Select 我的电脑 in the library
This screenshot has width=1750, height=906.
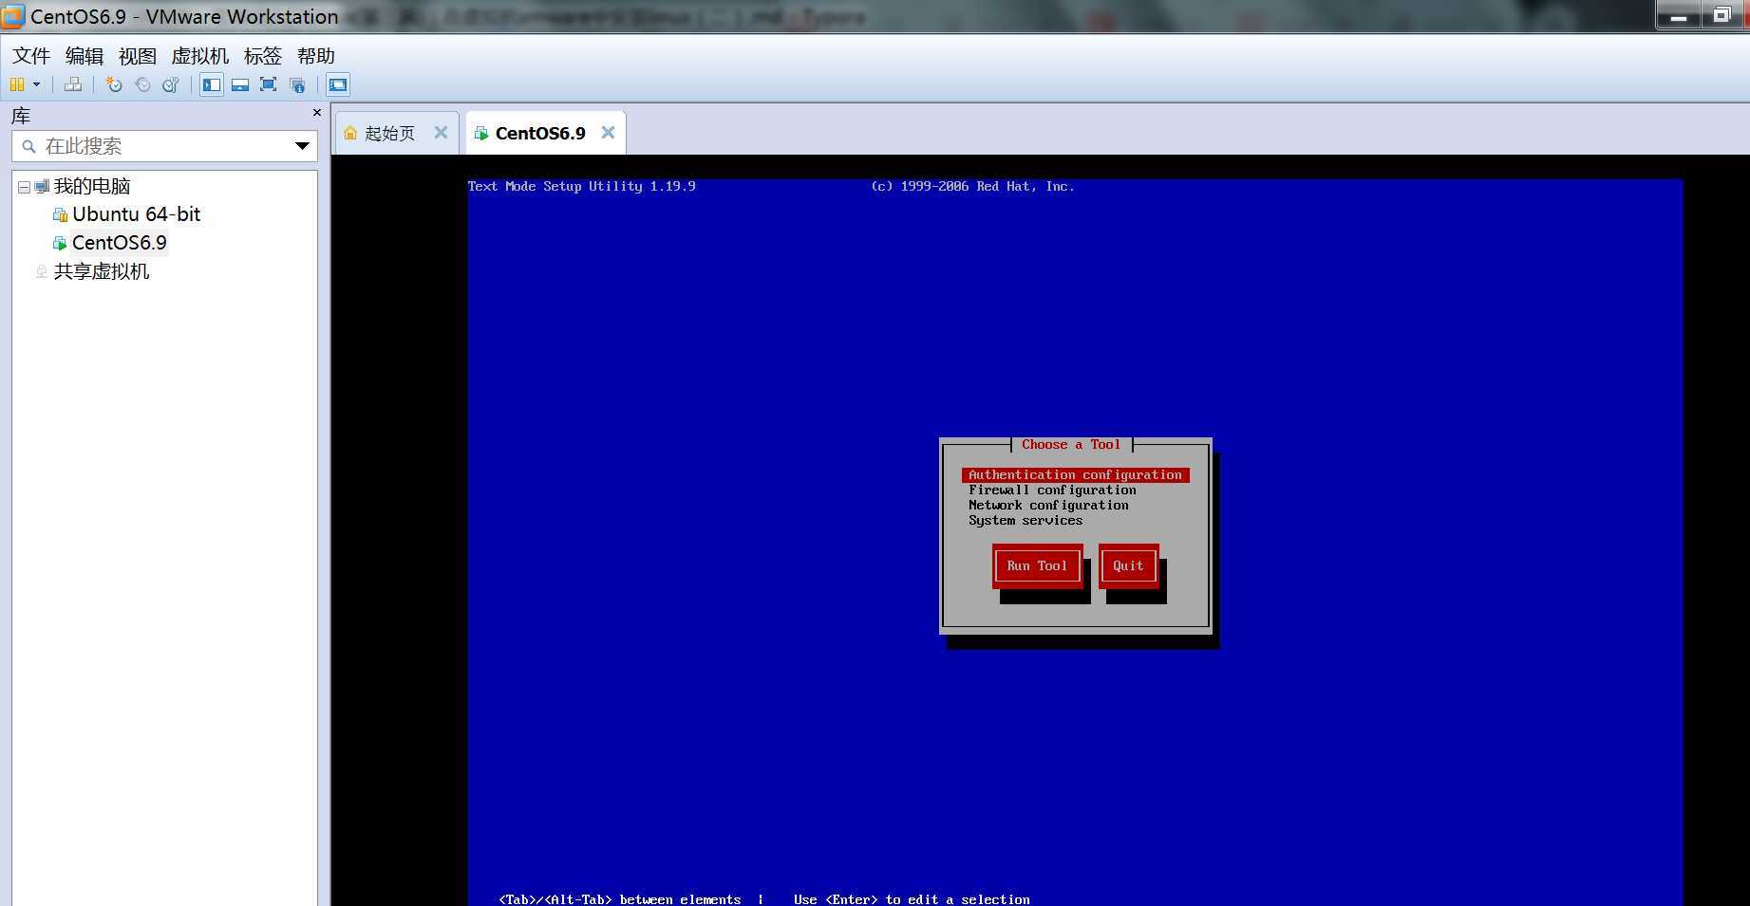pyautogui.click(x=91, y=187)
